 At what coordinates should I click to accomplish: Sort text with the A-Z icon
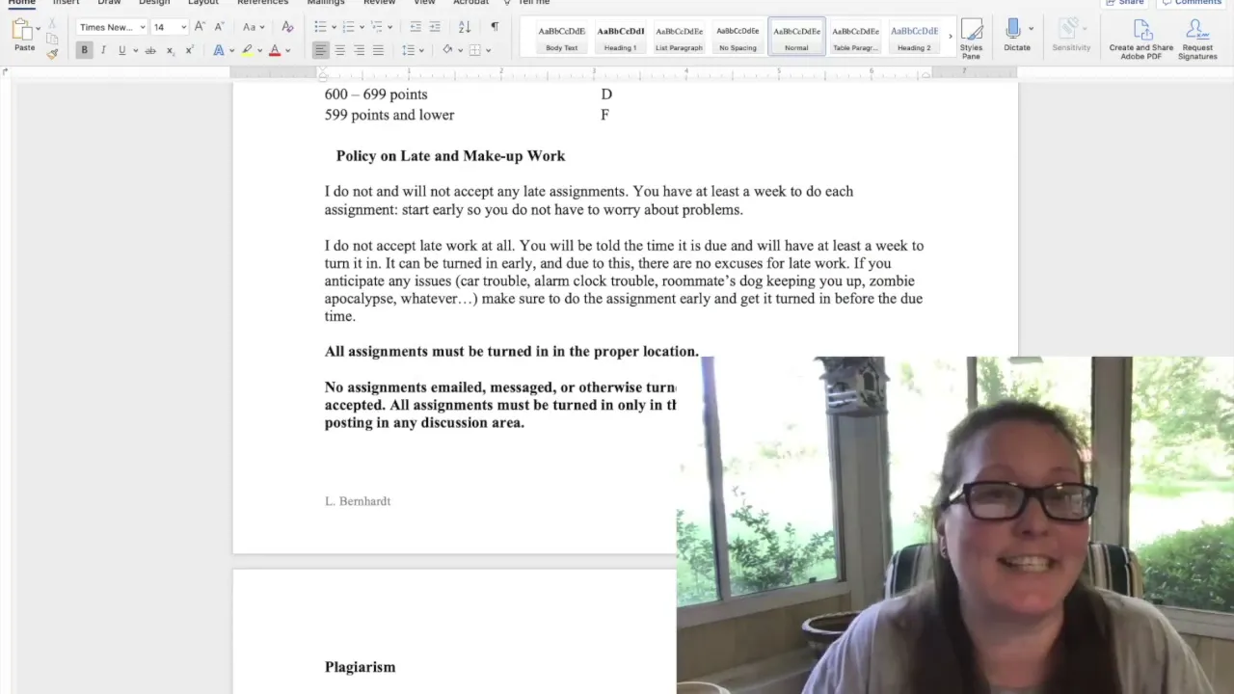[x=465, y=27]
